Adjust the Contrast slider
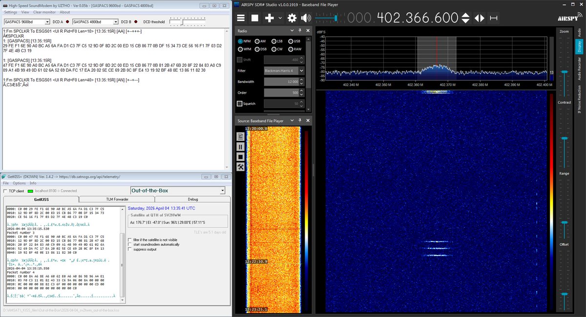 (564, 139)
